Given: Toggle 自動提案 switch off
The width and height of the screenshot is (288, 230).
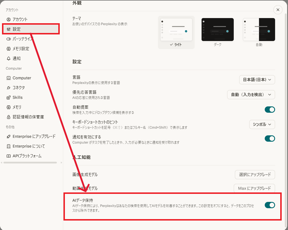Looking at the screenshot, I should pos(270,110).
